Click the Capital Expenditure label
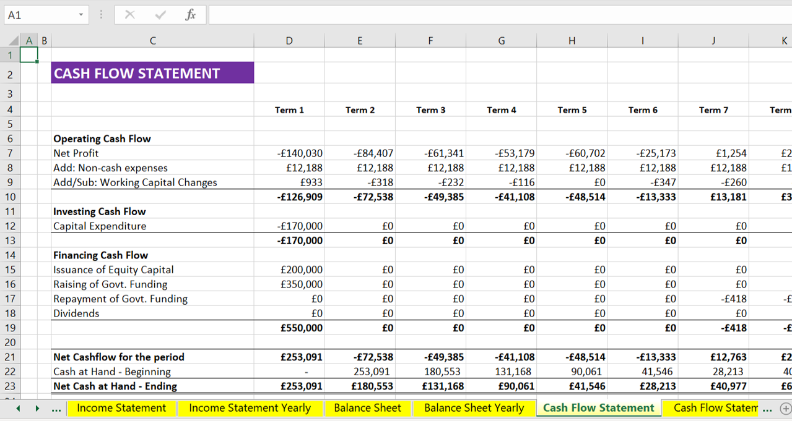This screenshot has height=421, width=792. [x=100, y=226]
